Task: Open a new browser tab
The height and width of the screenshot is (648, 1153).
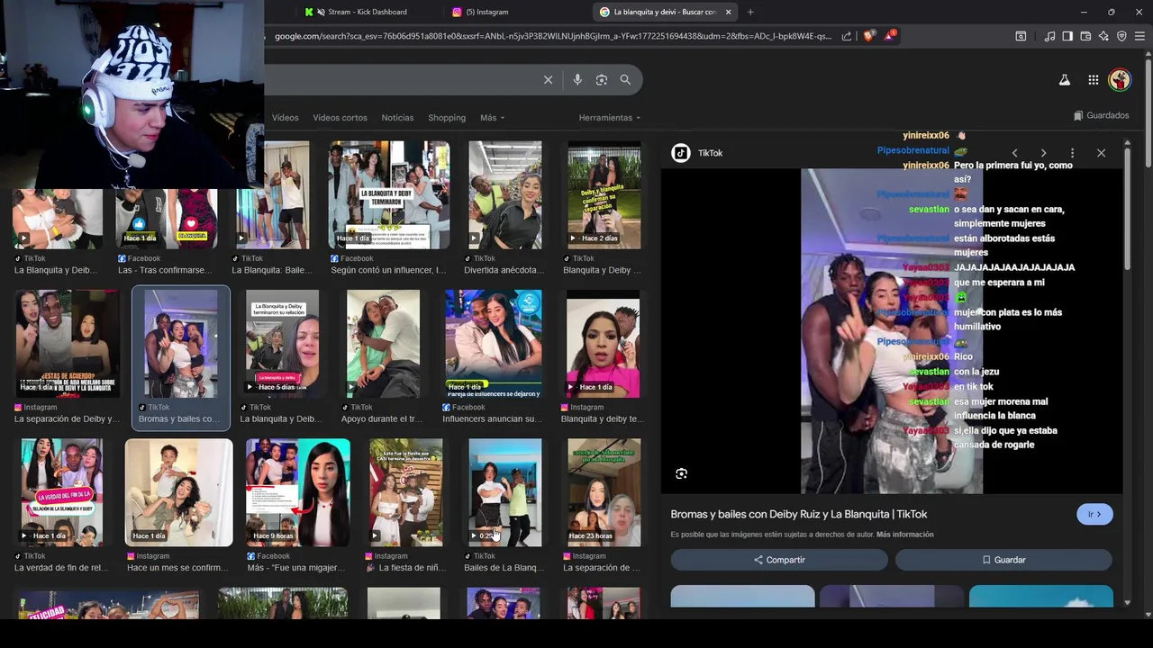Action: [750, 12]
